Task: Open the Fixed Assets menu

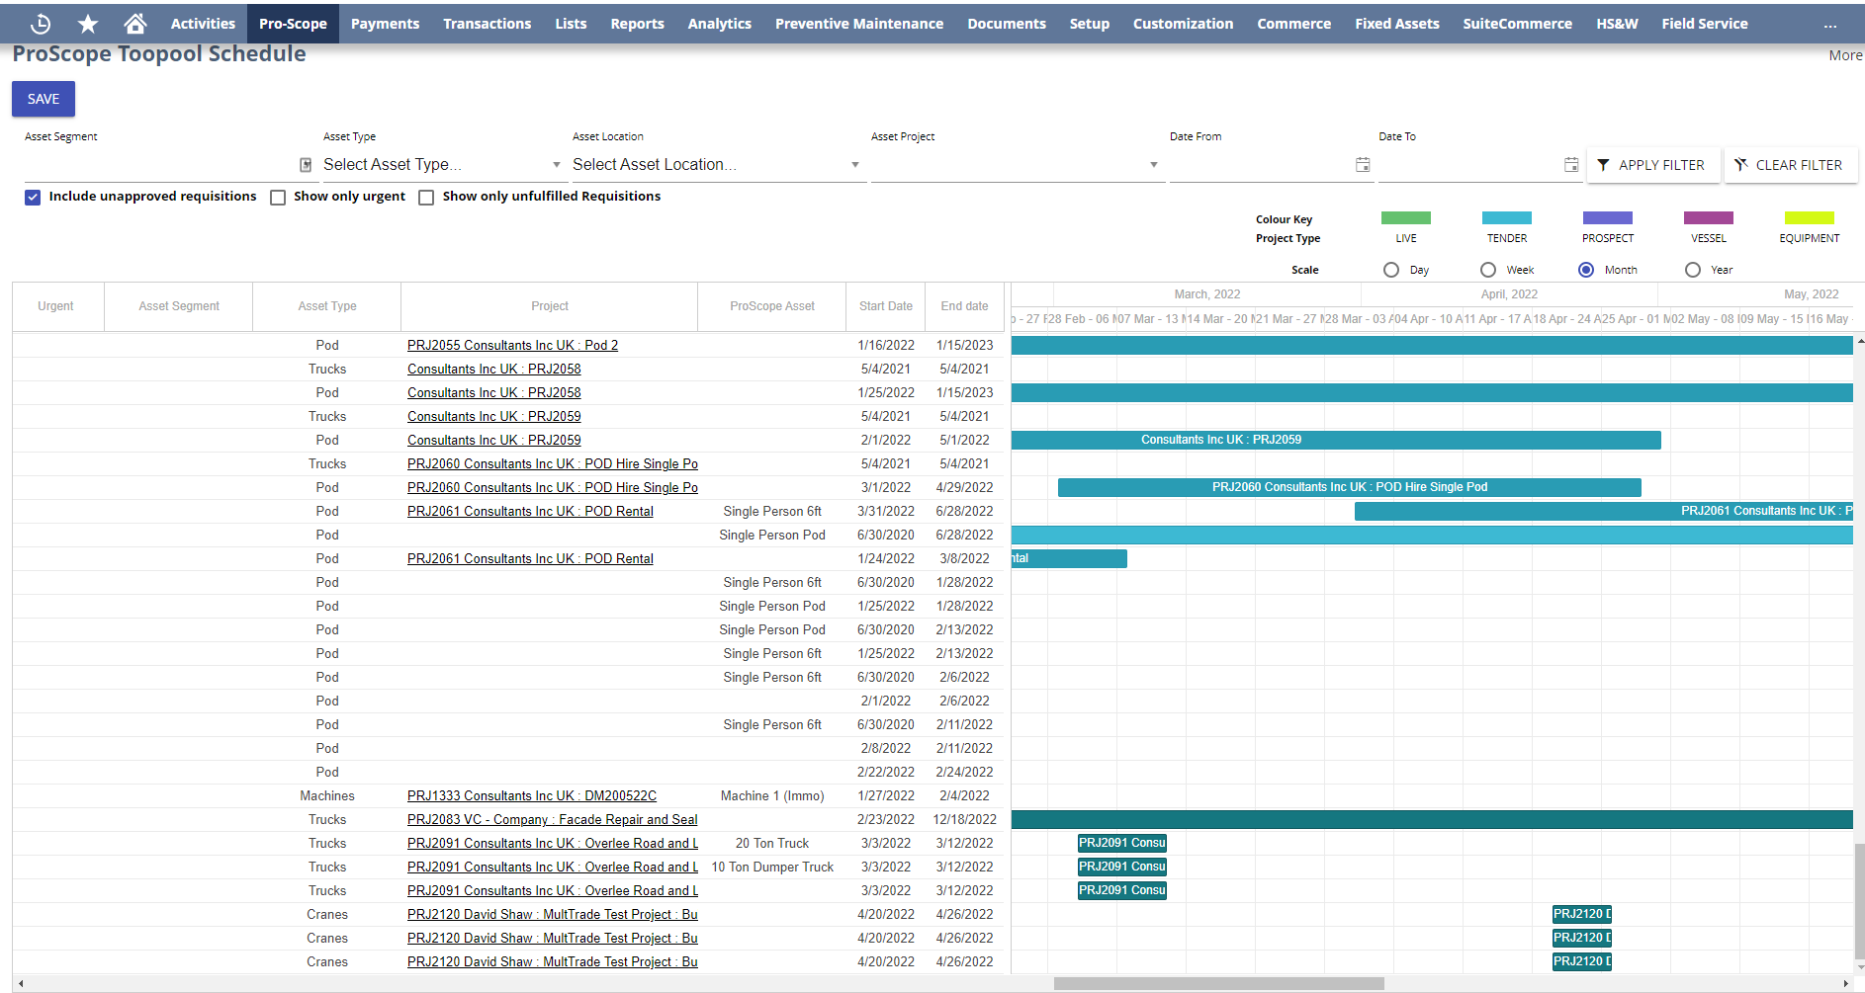Action: click(1397, 23)
